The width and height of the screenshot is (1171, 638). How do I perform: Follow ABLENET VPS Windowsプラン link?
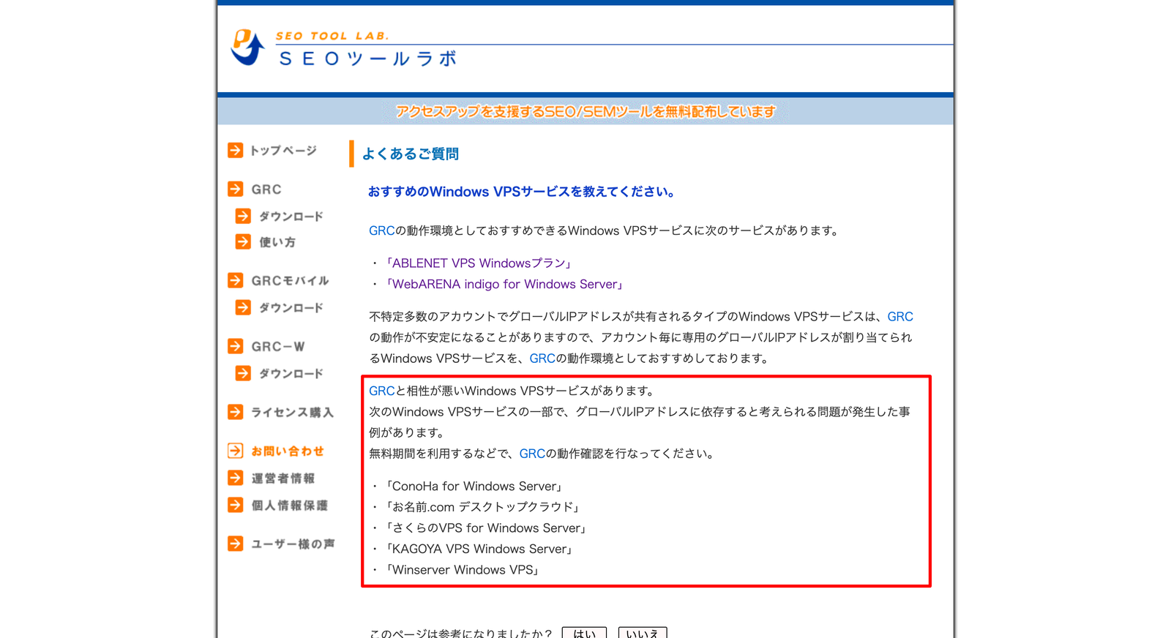click(x=478, y=263)
